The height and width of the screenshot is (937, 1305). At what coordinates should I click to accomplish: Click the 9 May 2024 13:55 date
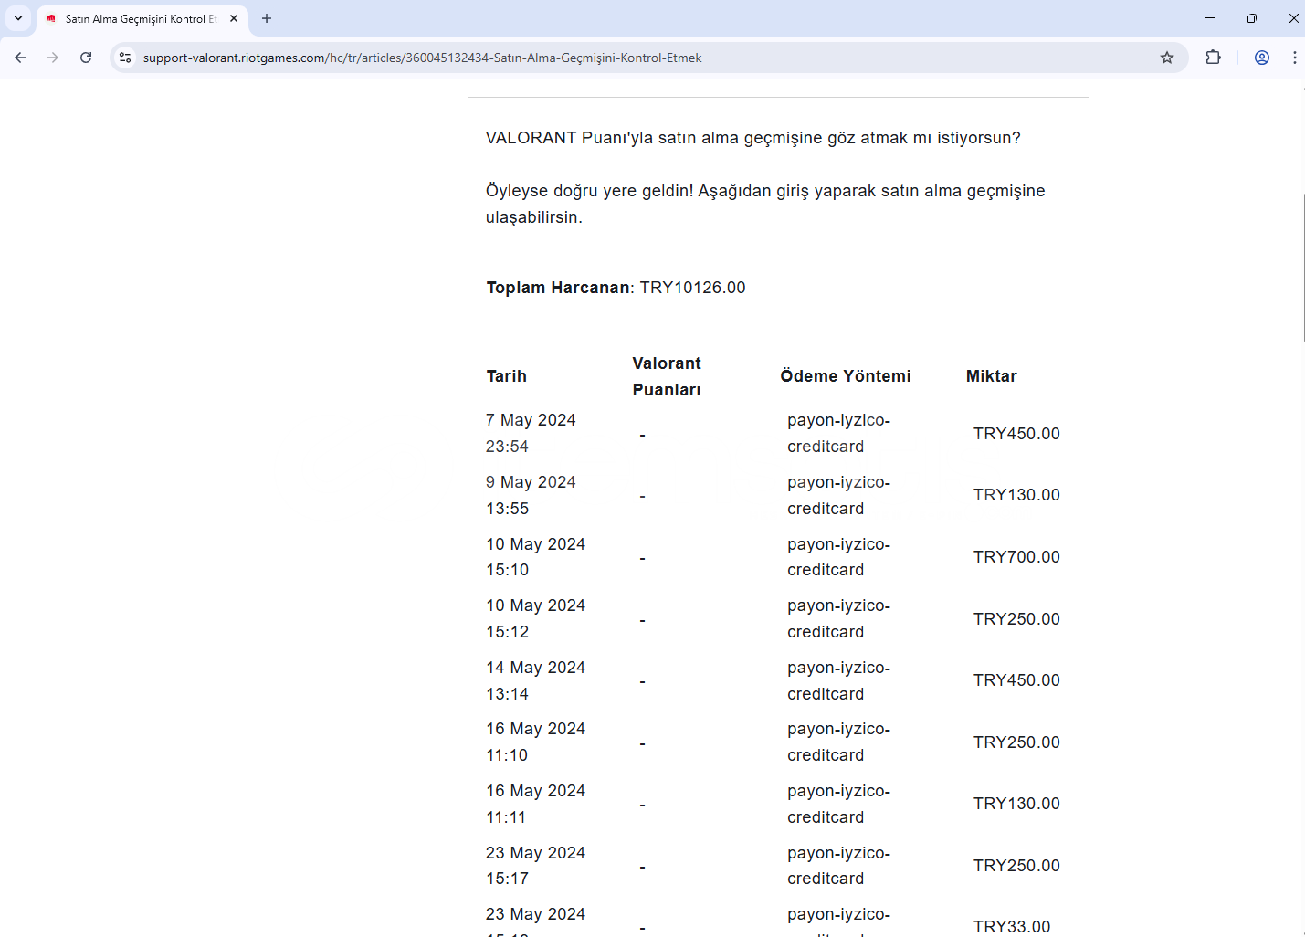point(531,495)
